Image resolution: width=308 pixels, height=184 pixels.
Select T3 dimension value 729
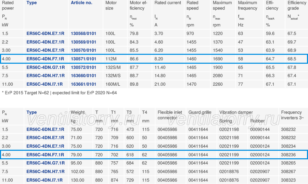tap(130, 180)
